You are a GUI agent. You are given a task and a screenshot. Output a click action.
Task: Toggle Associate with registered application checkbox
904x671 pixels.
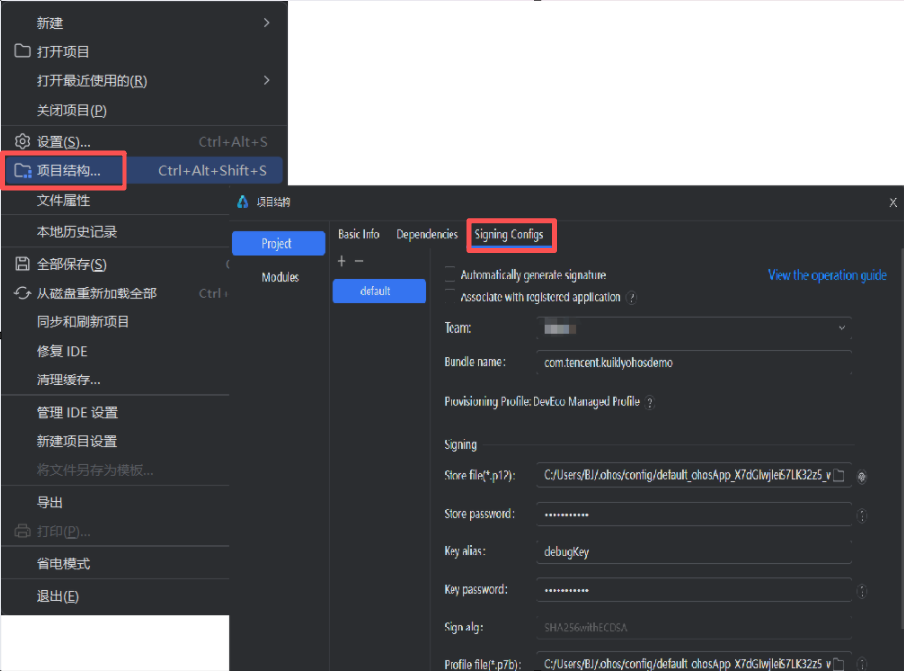click(x=450, y=296)
